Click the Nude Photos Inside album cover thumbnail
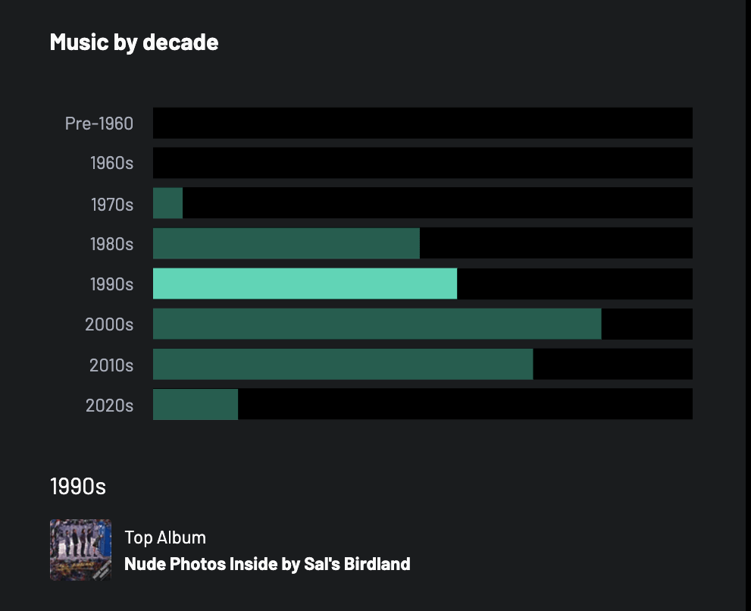The height and width of the screenshot is (611, 751). [x=80, y=550]
